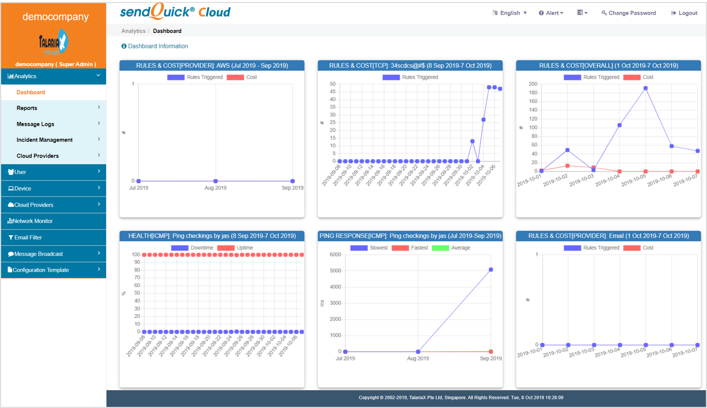The width and height of the screenshot is (707, 408).
Task: Click the Configuration Template document icon
Action: pos(10,270)
